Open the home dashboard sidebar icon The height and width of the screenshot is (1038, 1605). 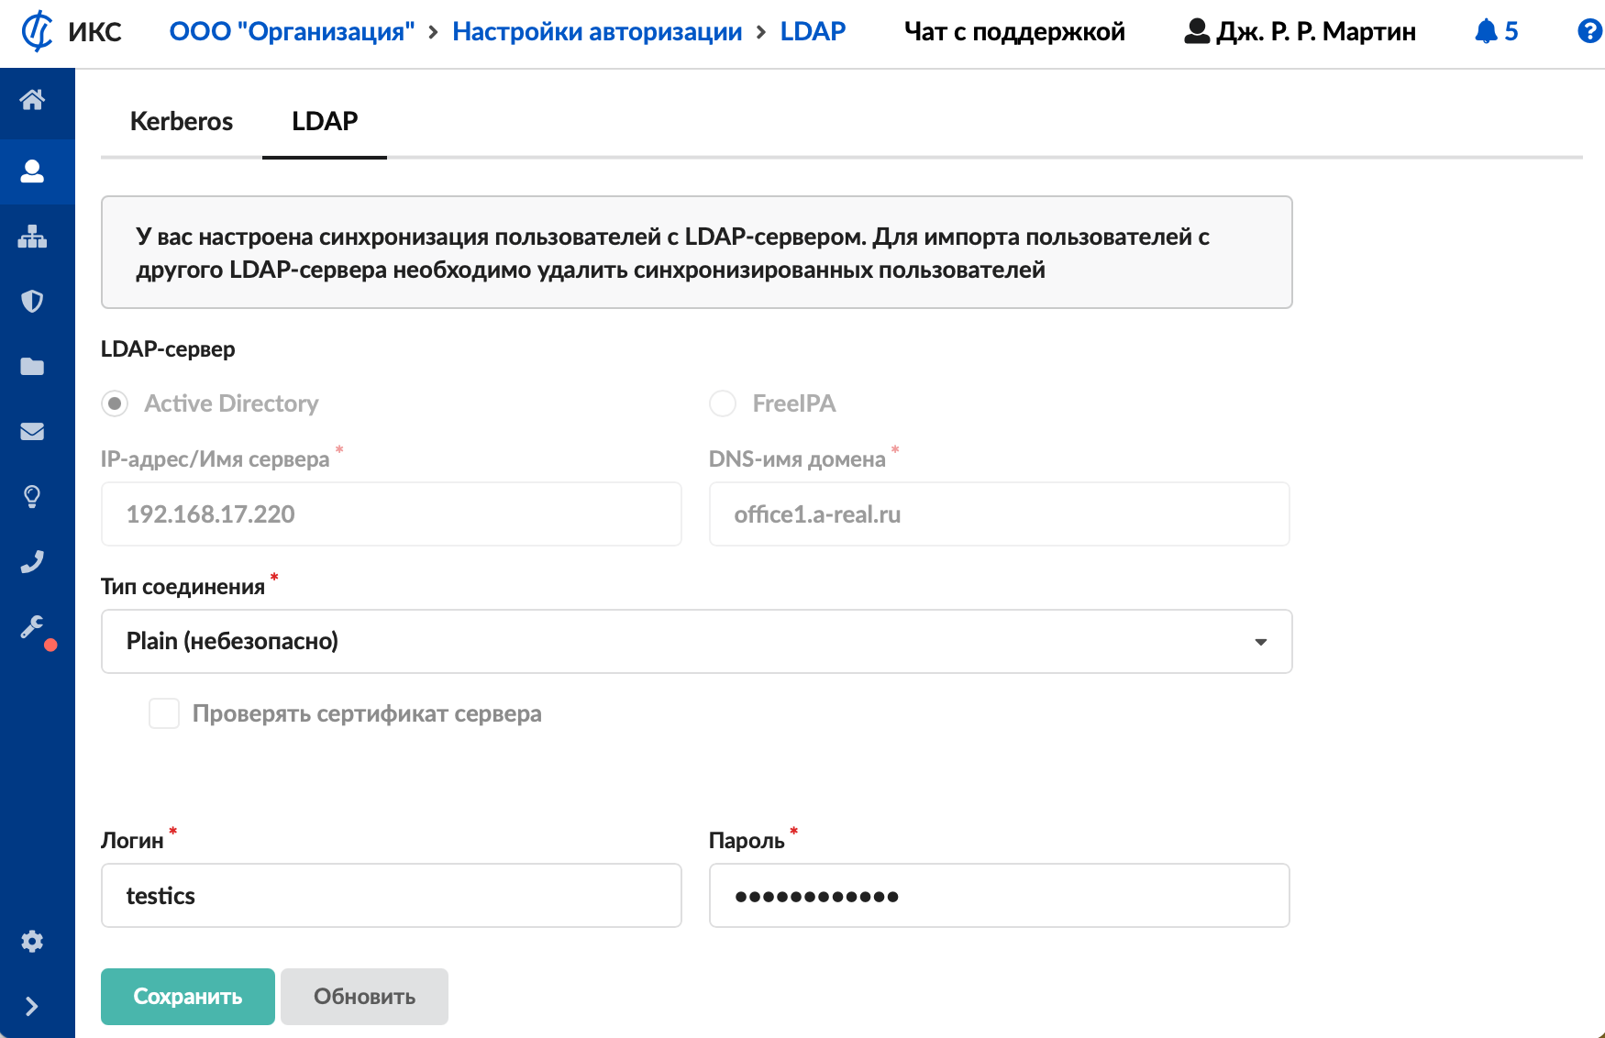pos(33,100)
